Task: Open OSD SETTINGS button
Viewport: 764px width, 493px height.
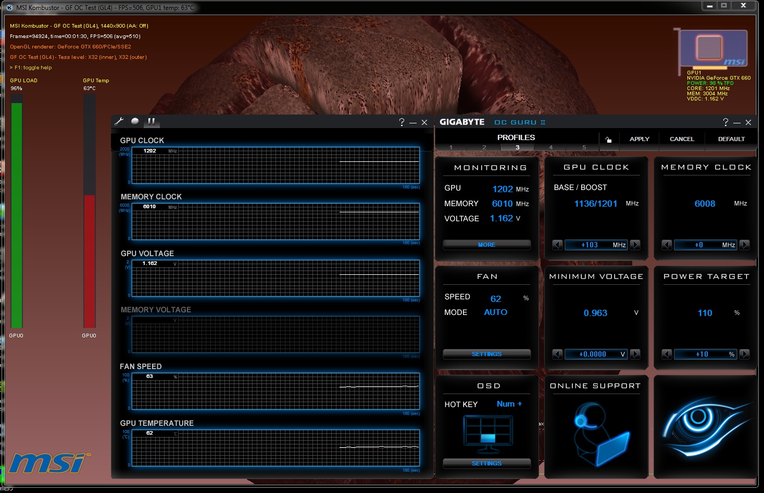Action: coord(487,463)
